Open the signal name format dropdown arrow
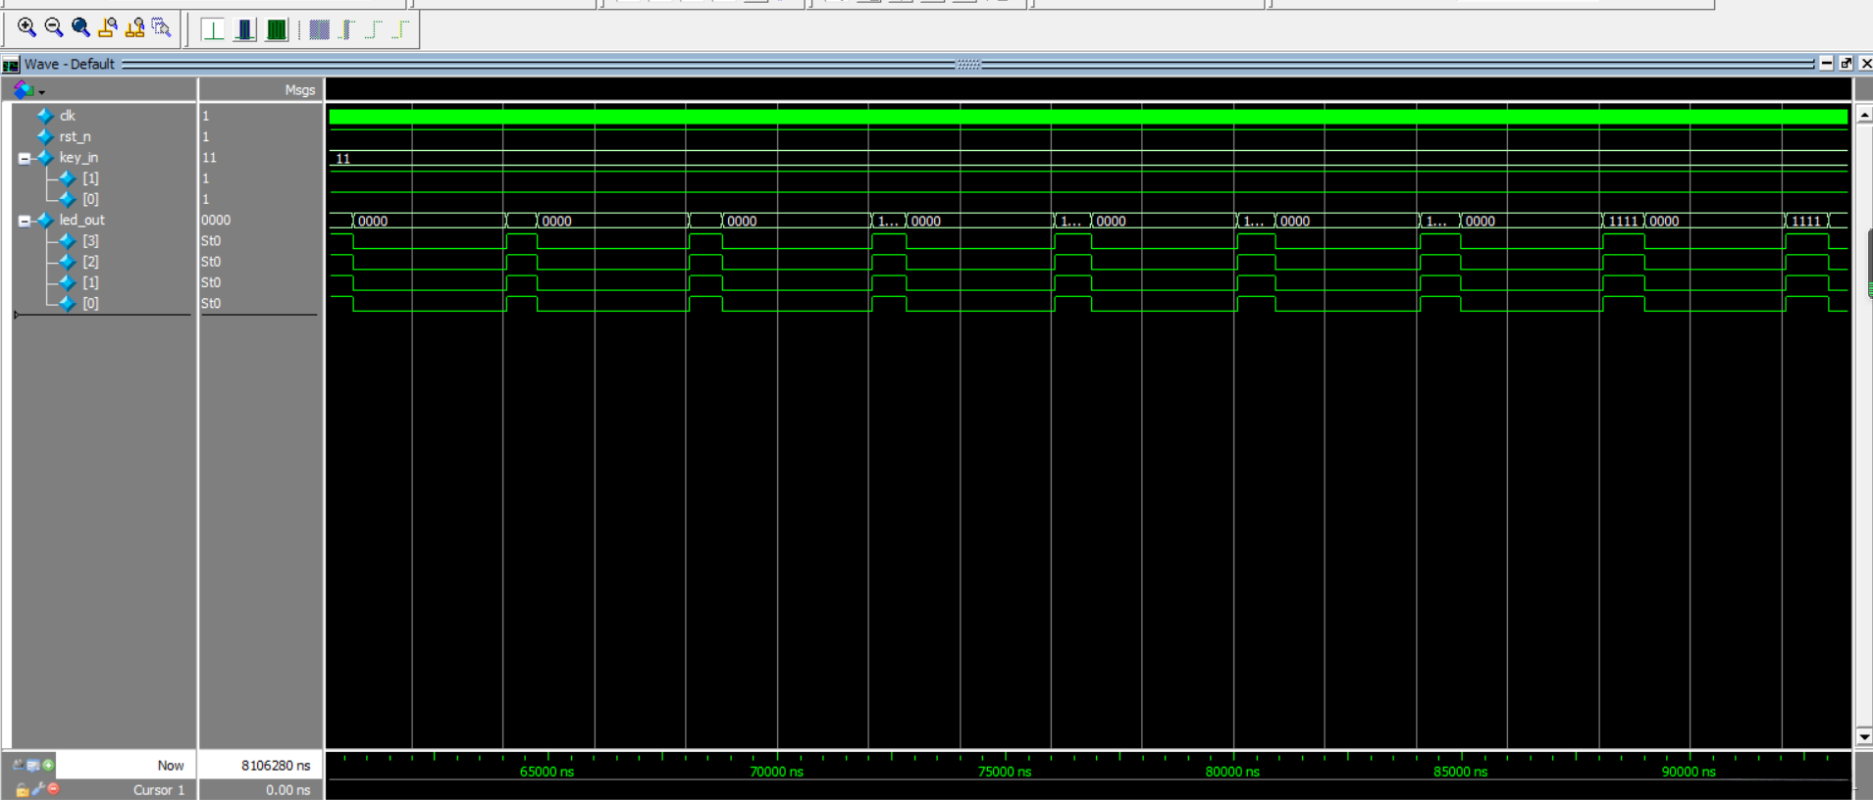This screenshot has width=1873, height=800. [41, 92]
